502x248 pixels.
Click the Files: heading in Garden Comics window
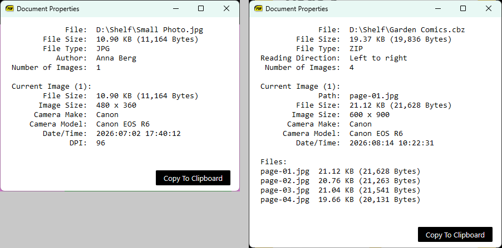[274, 162]
